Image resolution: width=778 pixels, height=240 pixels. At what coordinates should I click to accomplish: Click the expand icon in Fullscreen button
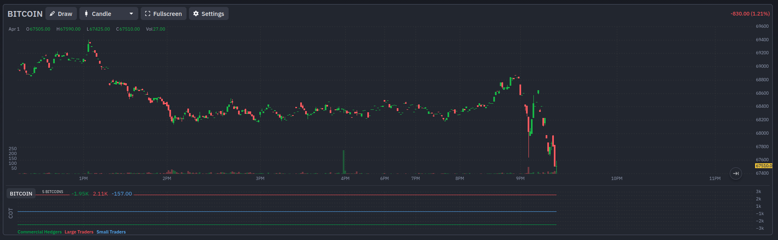(148, 13)
